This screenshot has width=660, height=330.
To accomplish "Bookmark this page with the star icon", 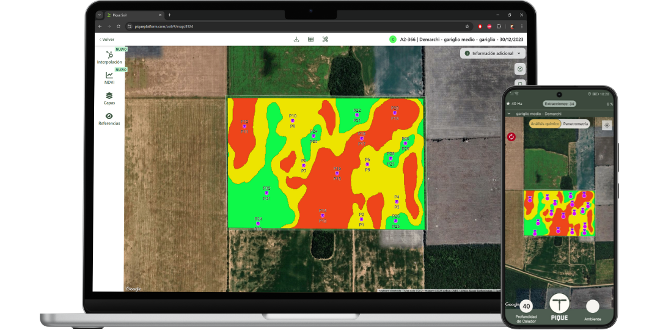I will pyautogui.click(x=467, y=26).
